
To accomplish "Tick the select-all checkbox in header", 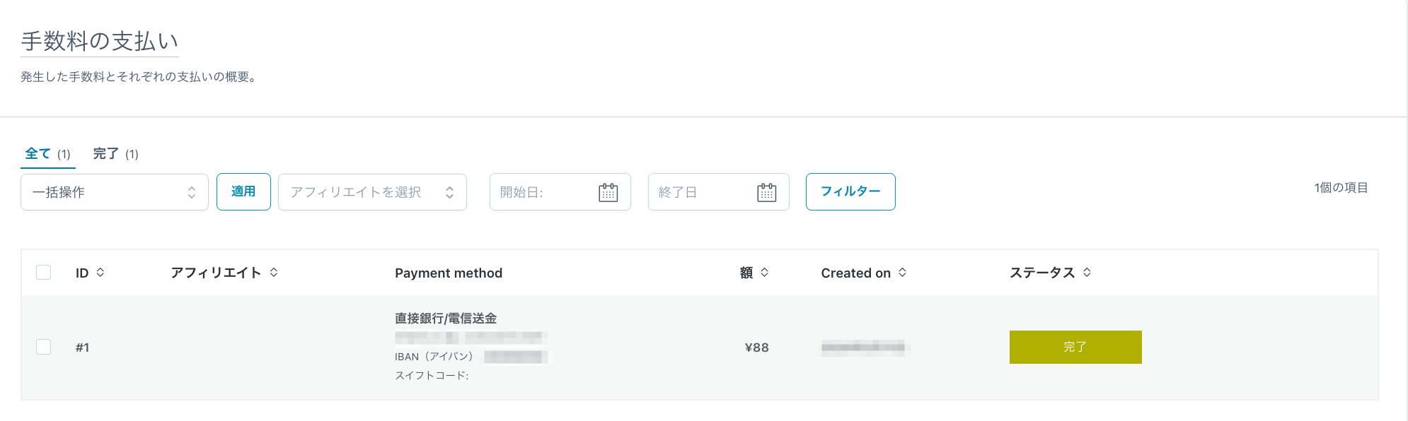I will [44, 273].
